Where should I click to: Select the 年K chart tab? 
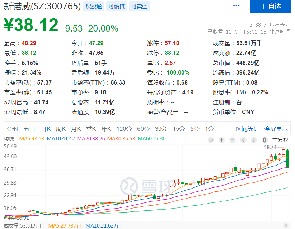click(x=106, y=129)
